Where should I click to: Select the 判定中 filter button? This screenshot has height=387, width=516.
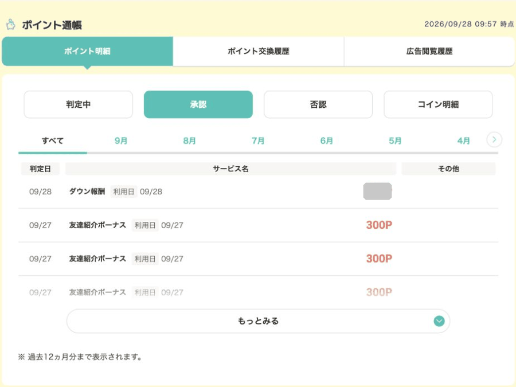pyautogui.click(x=79, y=104)
